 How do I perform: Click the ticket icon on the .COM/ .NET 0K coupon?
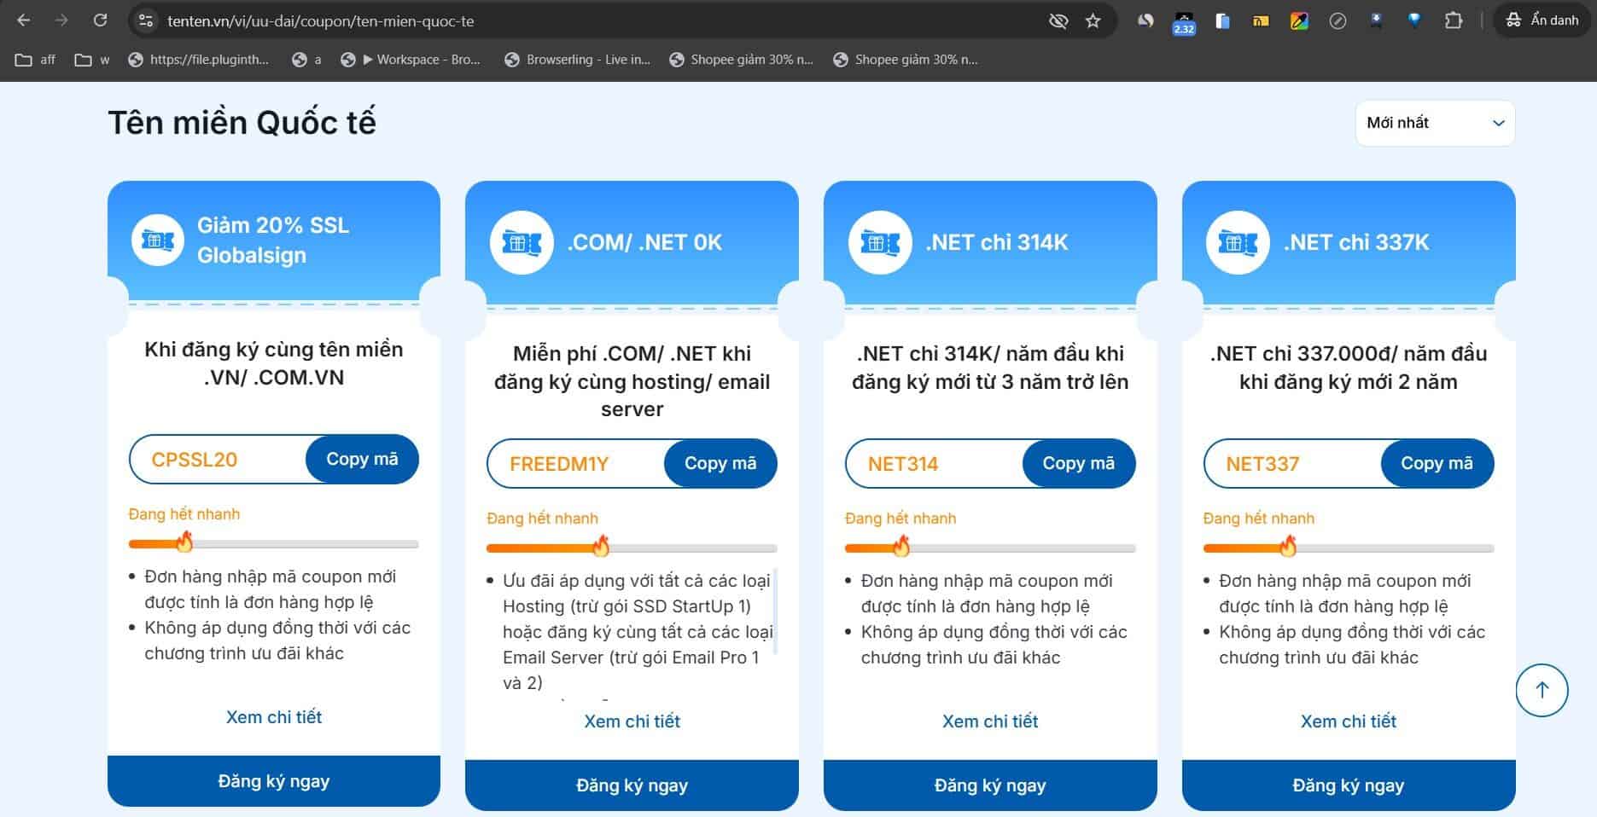click(x=521, y=243)
